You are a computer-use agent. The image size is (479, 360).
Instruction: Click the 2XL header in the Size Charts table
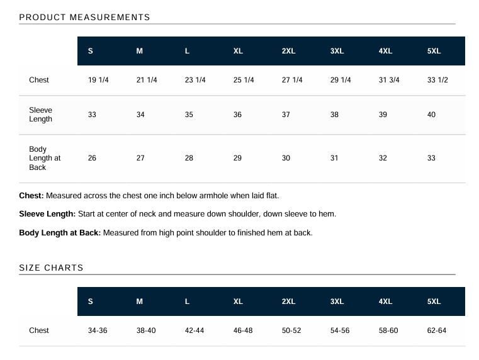(288, 301)
